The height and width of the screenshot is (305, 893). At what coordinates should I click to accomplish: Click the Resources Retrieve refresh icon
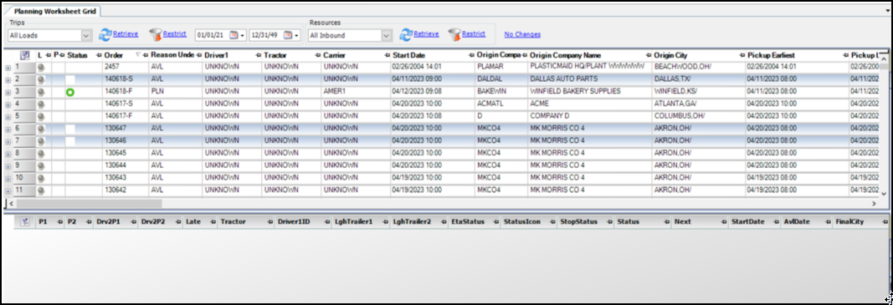(406, 35)
